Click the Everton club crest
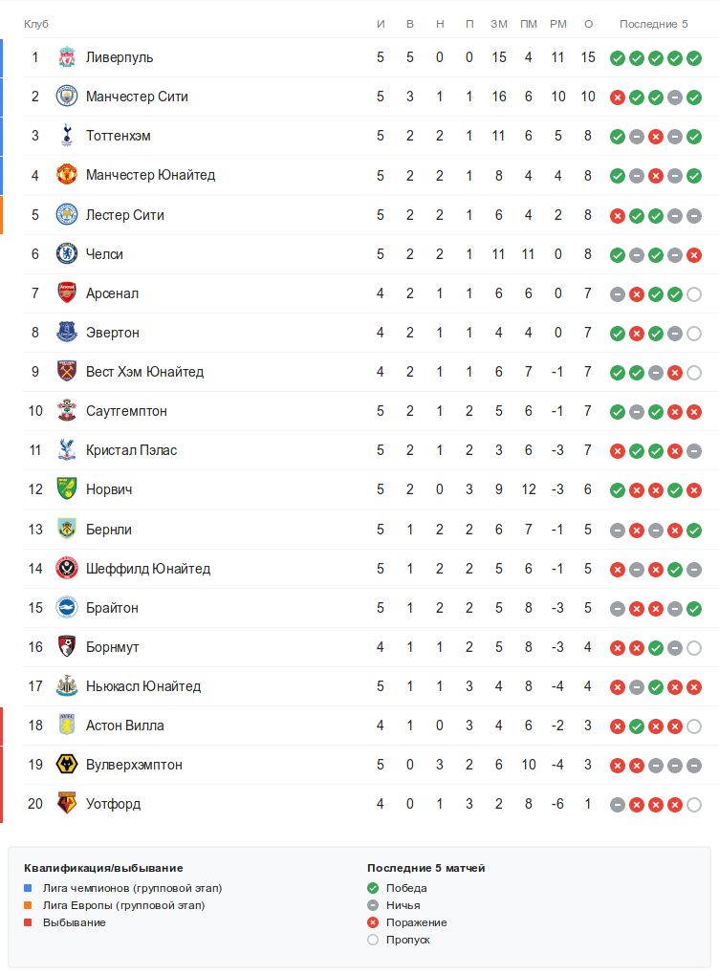Viewport: 719px width, 975px height. click(x=66, y=332)
